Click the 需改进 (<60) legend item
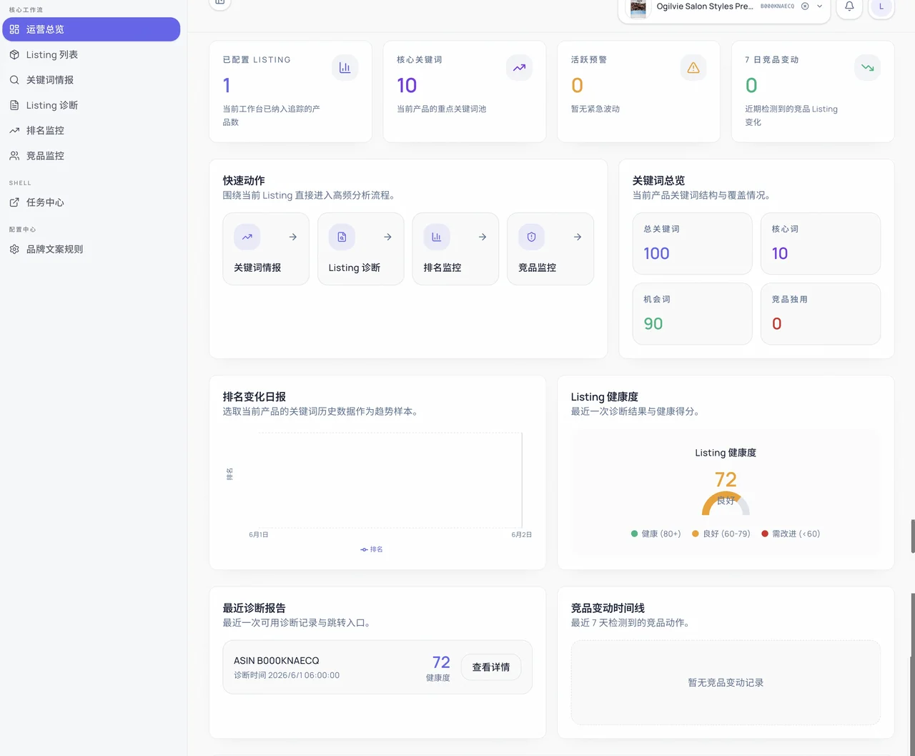The image size is (915, 756). 791,534
